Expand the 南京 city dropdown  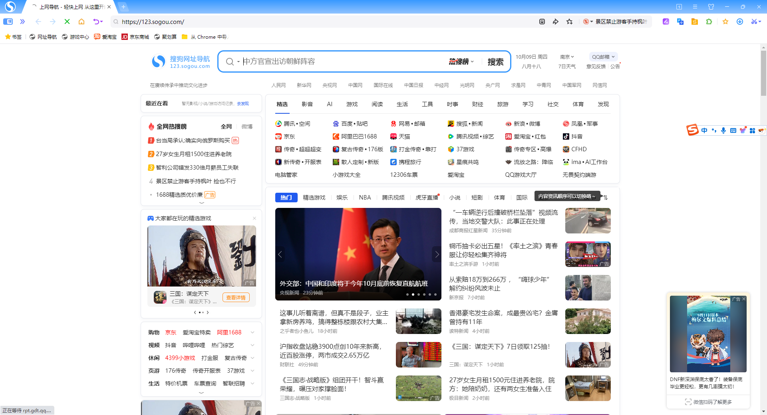pyautogui.click(x=567, y=57)
